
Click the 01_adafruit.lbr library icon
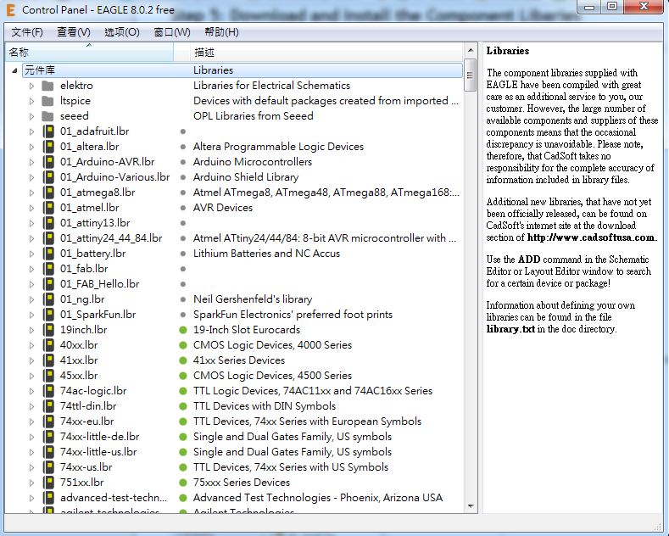pyautogui.click(x=48, y=131)
